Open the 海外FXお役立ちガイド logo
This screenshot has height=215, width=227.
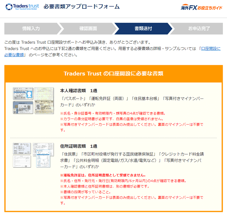coord(202,7)
